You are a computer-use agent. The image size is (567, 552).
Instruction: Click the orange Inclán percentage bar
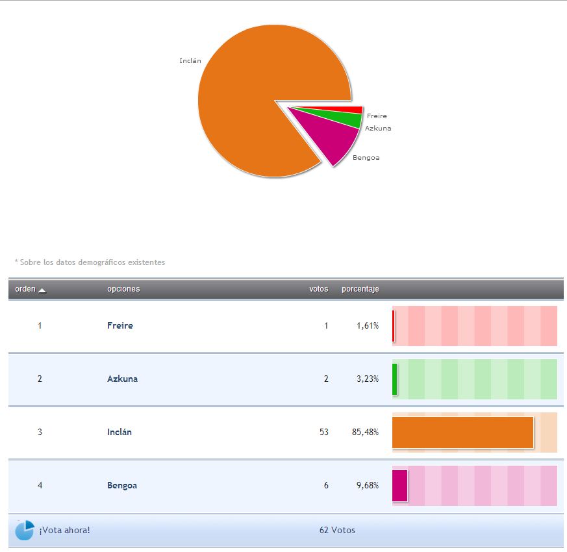(462, 433)
